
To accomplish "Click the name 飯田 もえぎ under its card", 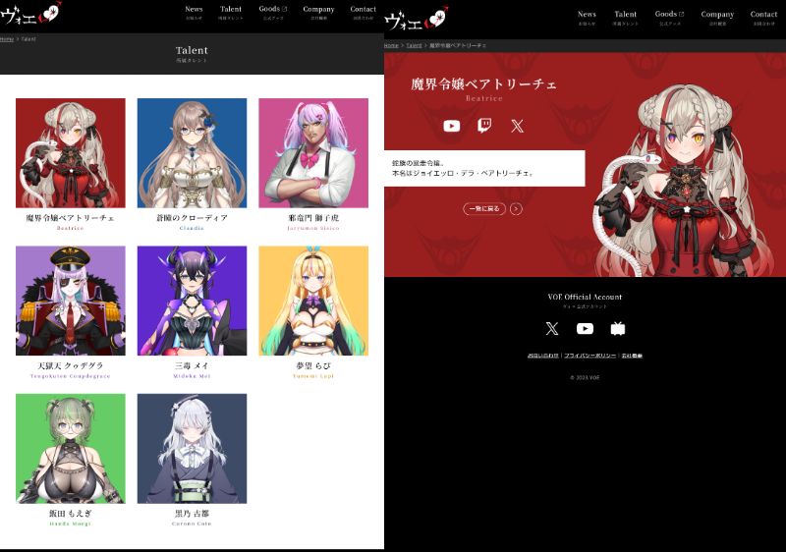I will click(x=70, y=514).
